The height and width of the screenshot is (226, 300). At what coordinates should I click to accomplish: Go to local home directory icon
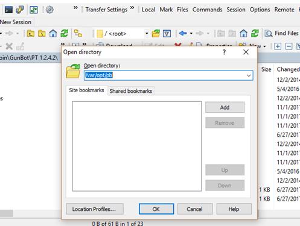coord(53,33)
